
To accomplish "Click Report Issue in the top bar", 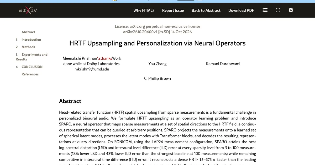I will [173, 10].
